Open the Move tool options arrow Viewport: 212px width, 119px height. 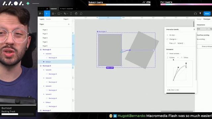tap(49, 14)
